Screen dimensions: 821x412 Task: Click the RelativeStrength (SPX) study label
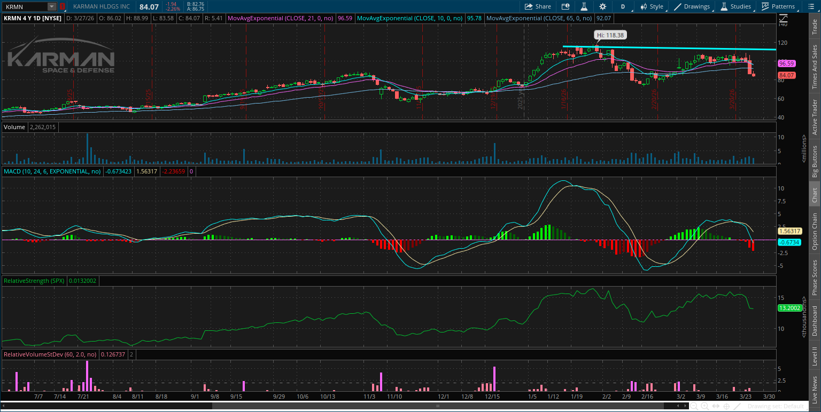pos(33,280)
